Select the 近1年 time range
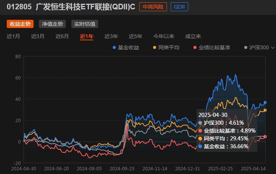This screenshot has height=174, width=276. pyautogui.click(x=87, y=37)
